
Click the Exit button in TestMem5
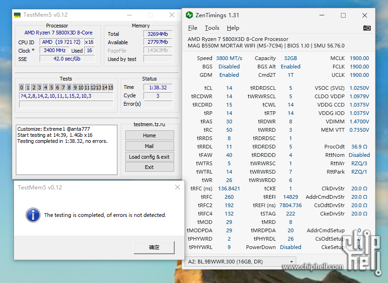(x=150, y=167)
